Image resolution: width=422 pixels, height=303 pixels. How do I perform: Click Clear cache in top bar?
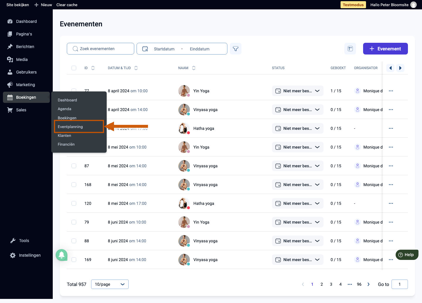click(67, 5)
